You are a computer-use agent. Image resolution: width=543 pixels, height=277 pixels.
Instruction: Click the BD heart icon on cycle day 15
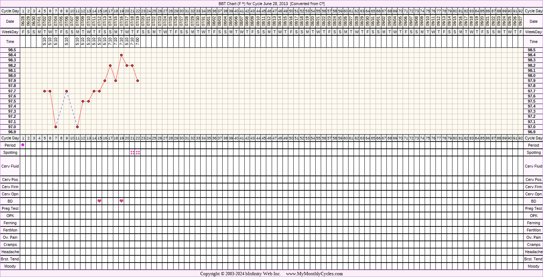tap(99, 201)
